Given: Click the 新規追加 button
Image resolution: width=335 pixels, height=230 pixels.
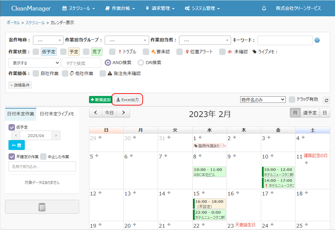Looking at the screenshot, I should [x=101, y=100].
